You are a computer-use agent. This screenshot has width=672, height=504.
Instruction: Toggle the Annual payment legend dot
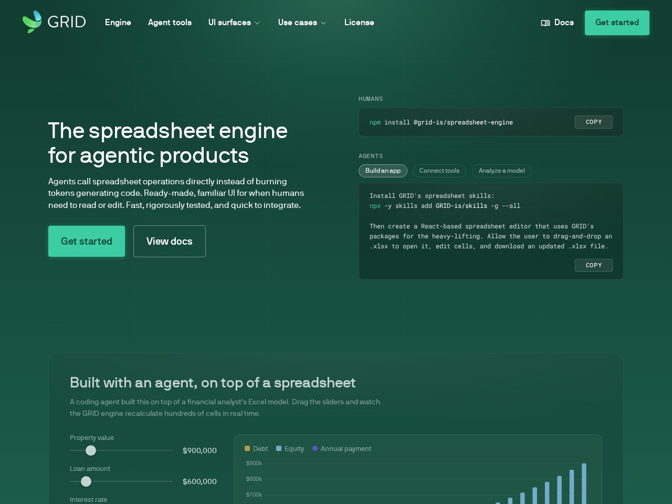[315, 448]
